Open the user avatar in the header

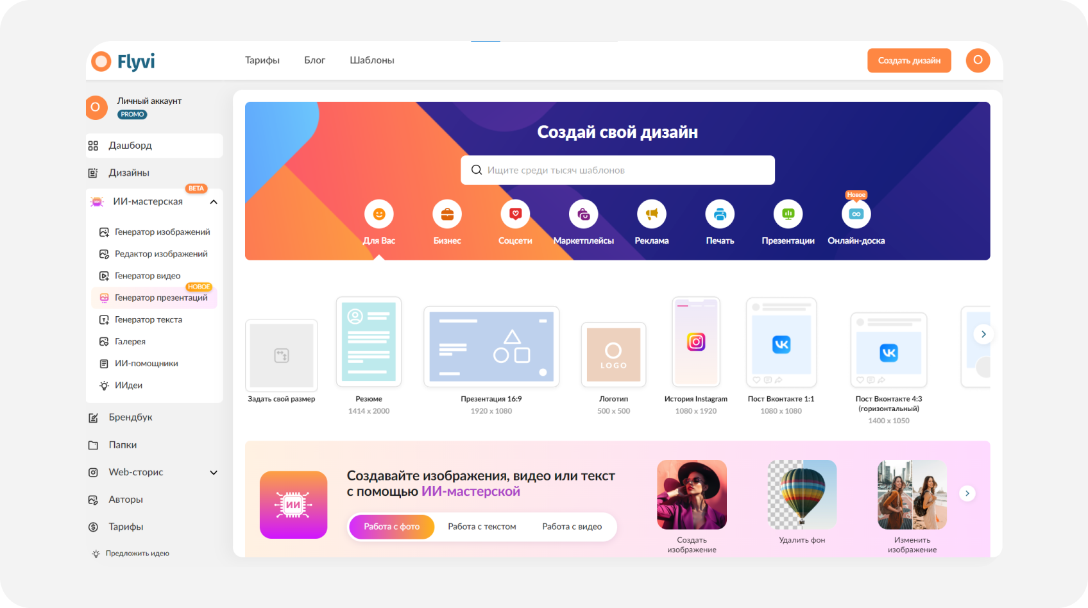978,60
